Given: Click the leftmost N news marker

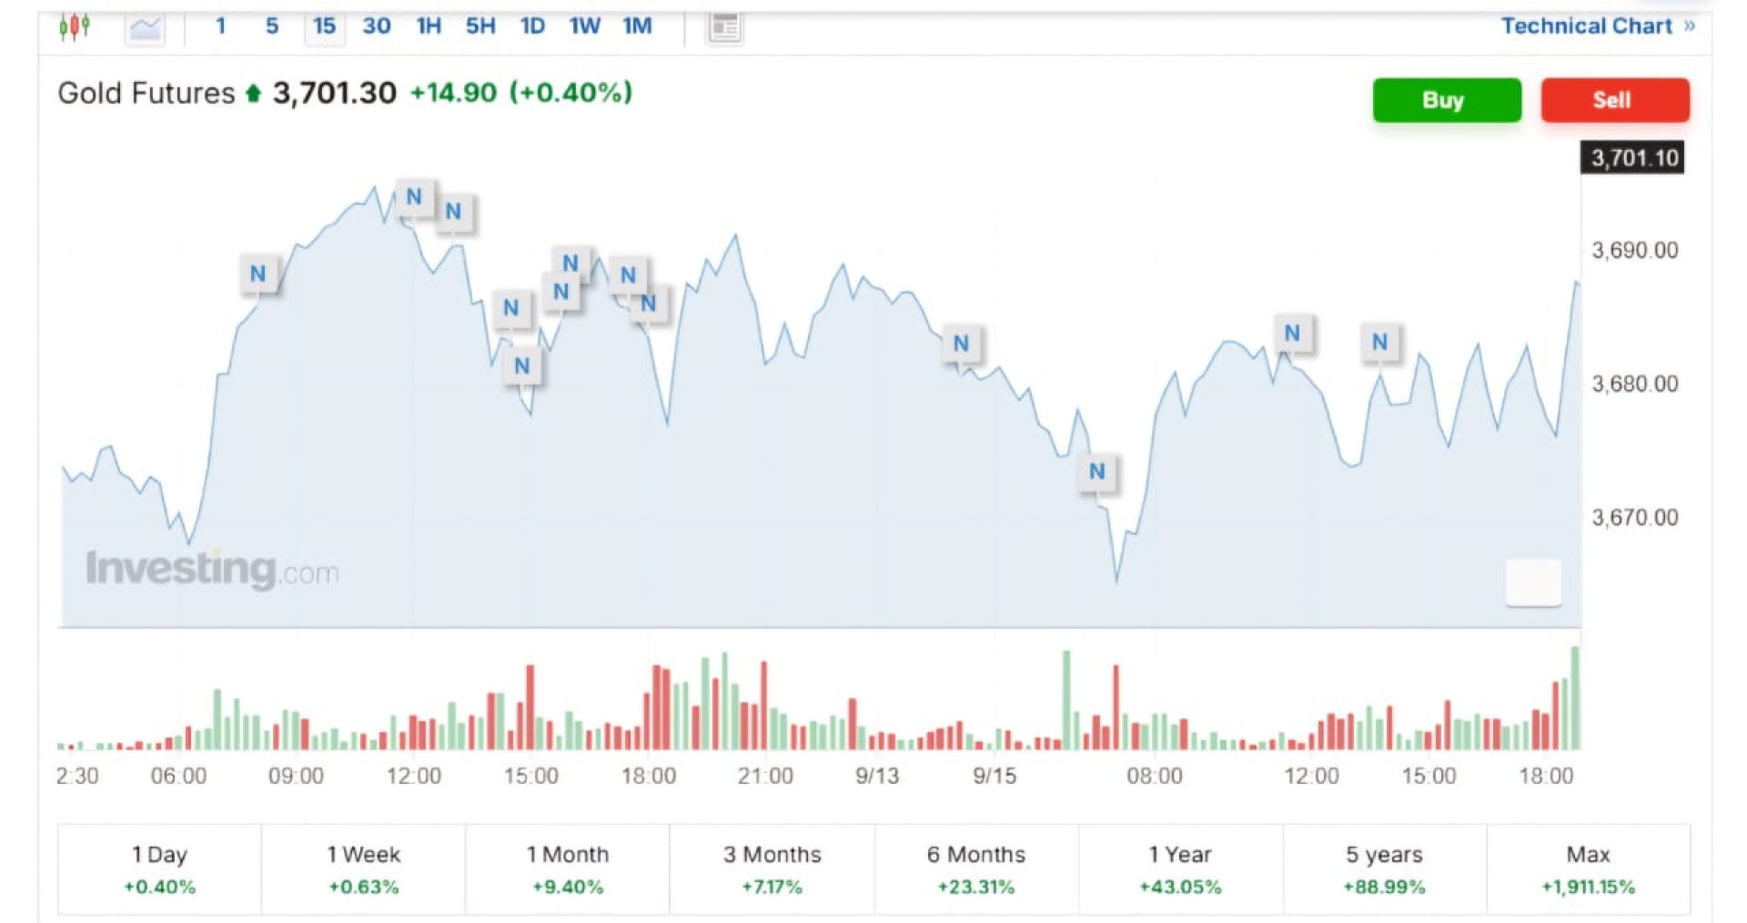Looking at the screenshot, I should tap(258, 274).
